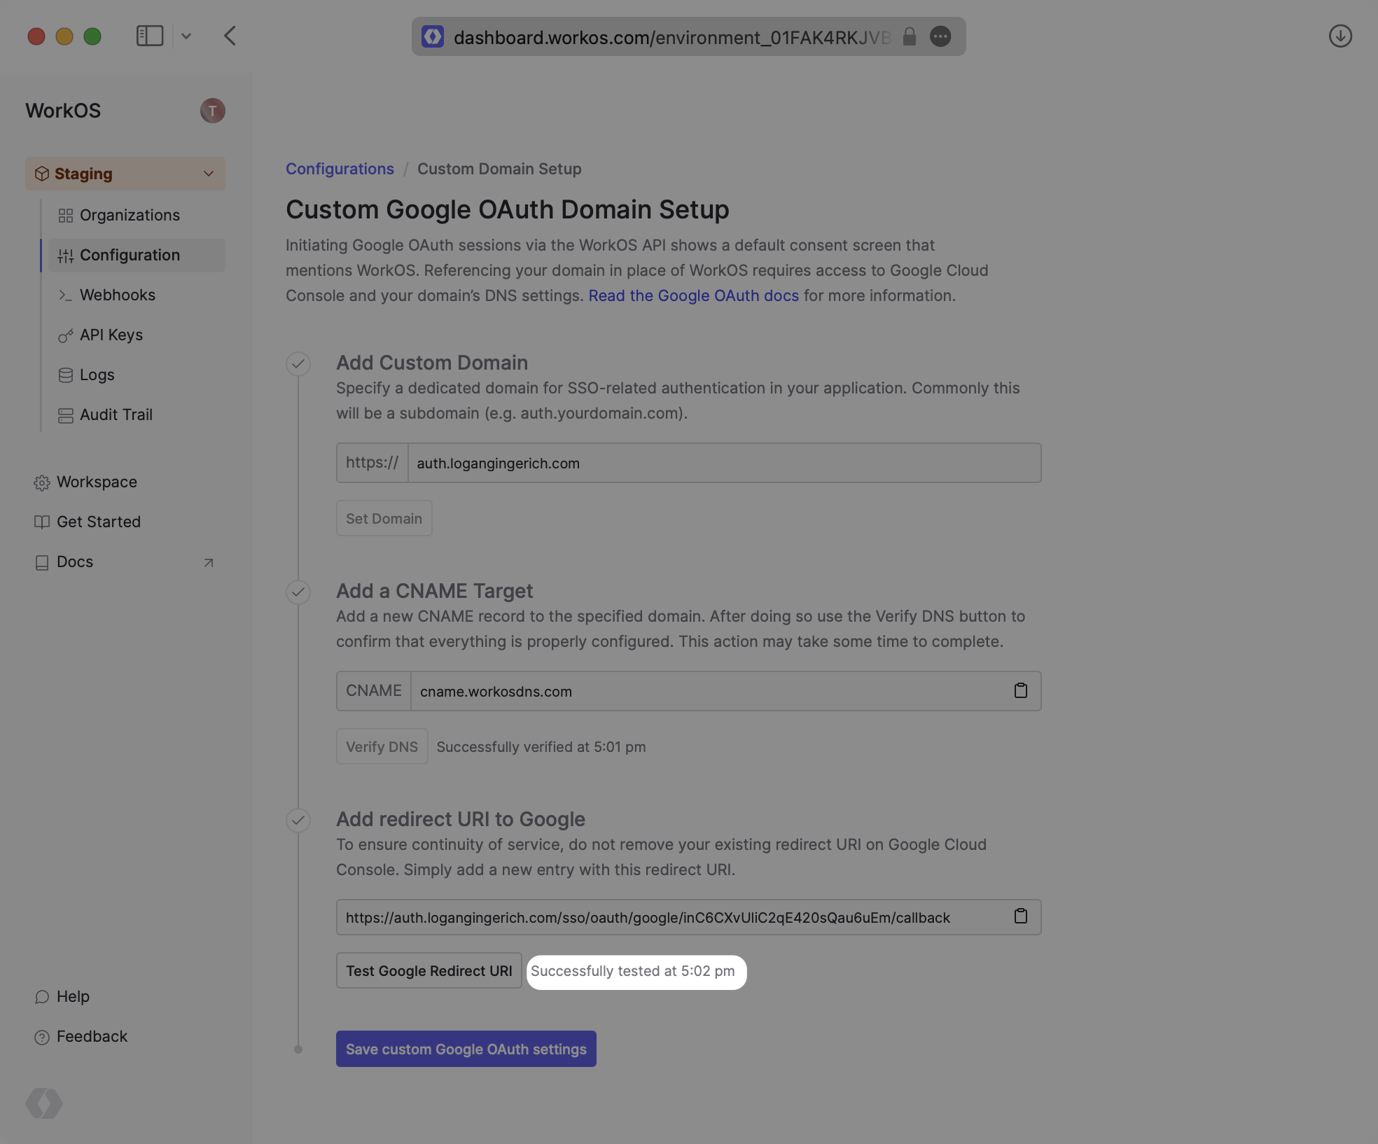Click Save custom Google OAuth settings
This screenshot has width=1378, height=1144.
click(466, 1049)
